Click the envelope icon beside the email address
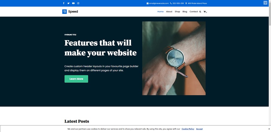 coord(147,3)
